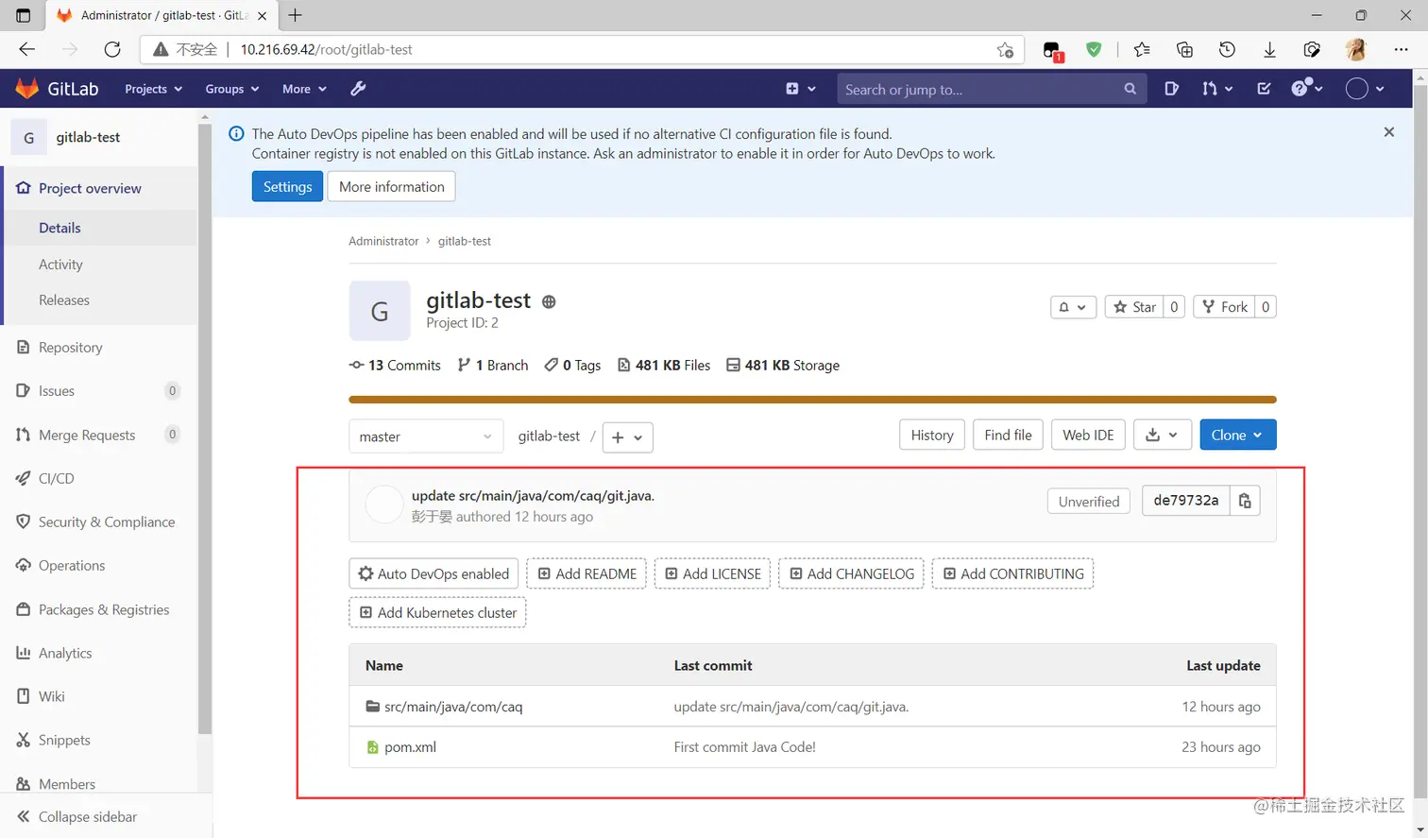
Task: Open the More menu
Action: point(304,89)
